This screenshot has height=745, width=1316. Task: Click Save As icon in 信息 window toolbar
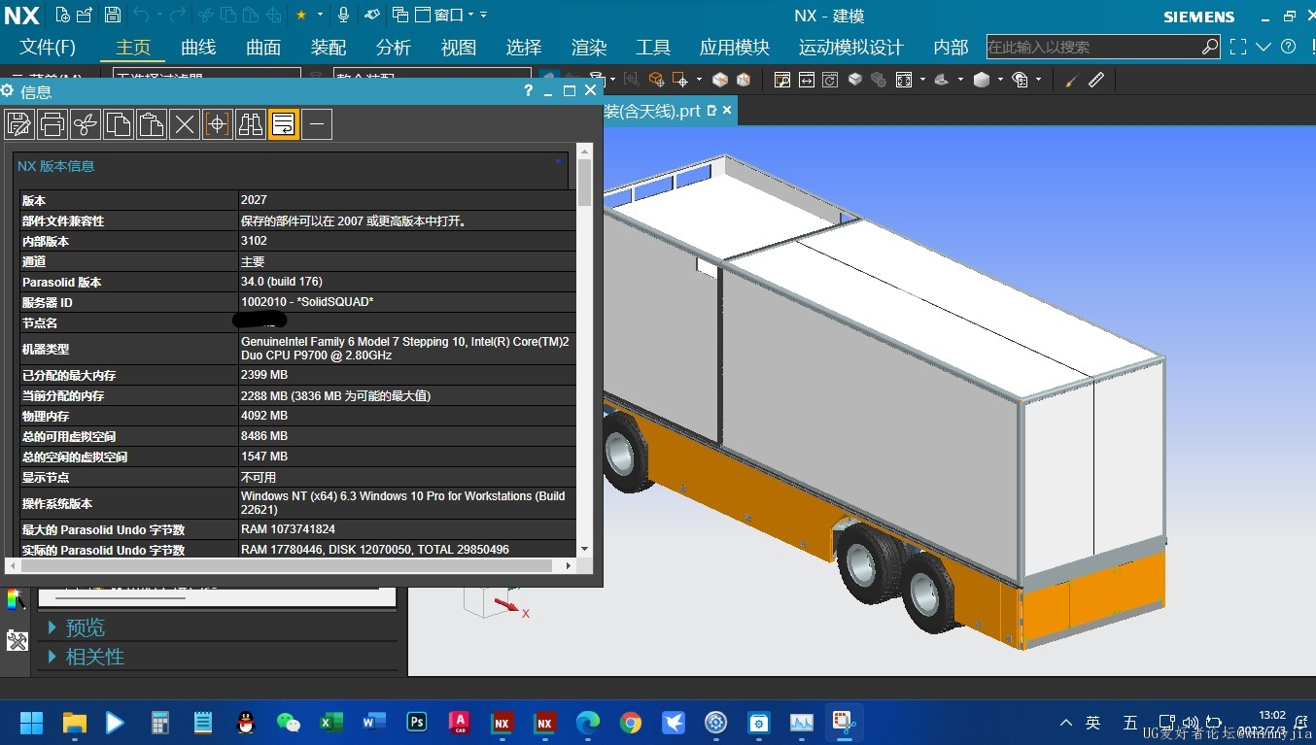[x=19, y=124]
